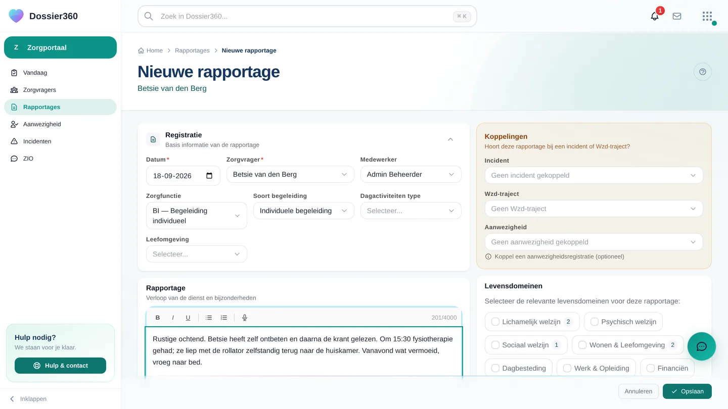Collapse the Registratie section
The image size is (728, 409).
(450, 139)
